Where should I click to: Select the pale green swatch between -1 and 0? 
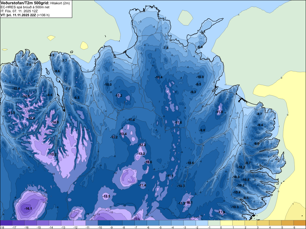214,223
